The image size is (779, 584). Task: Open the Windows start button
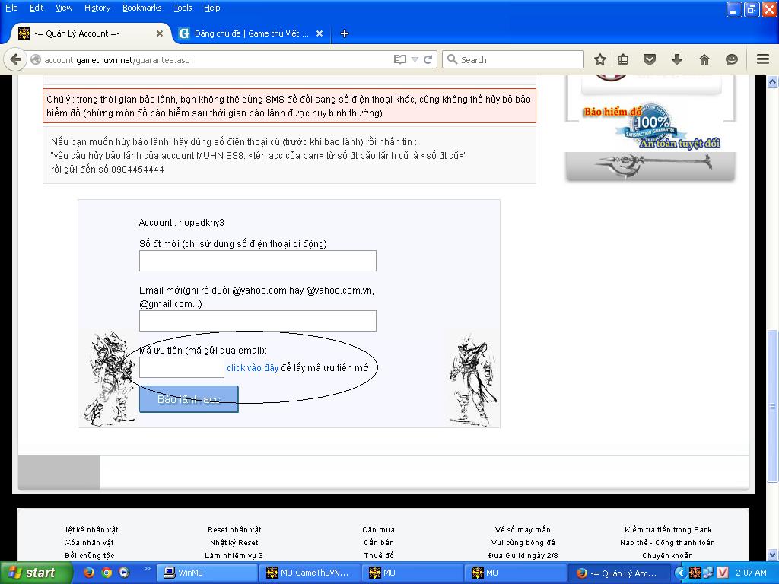(36, 573)
